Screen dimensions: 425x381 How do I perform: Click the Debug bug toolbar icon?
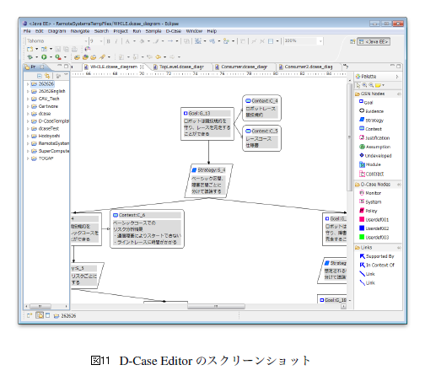click(x=30, y=57)
